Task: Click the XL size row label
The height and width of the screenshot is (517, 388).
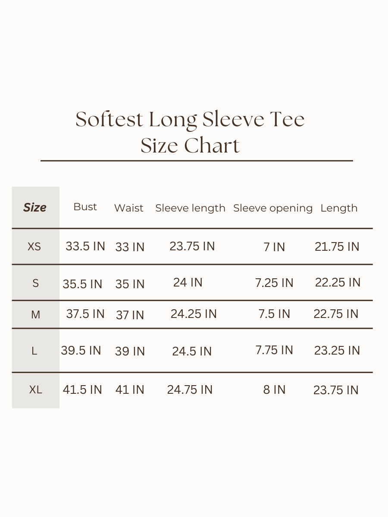Action: [36, 390]
